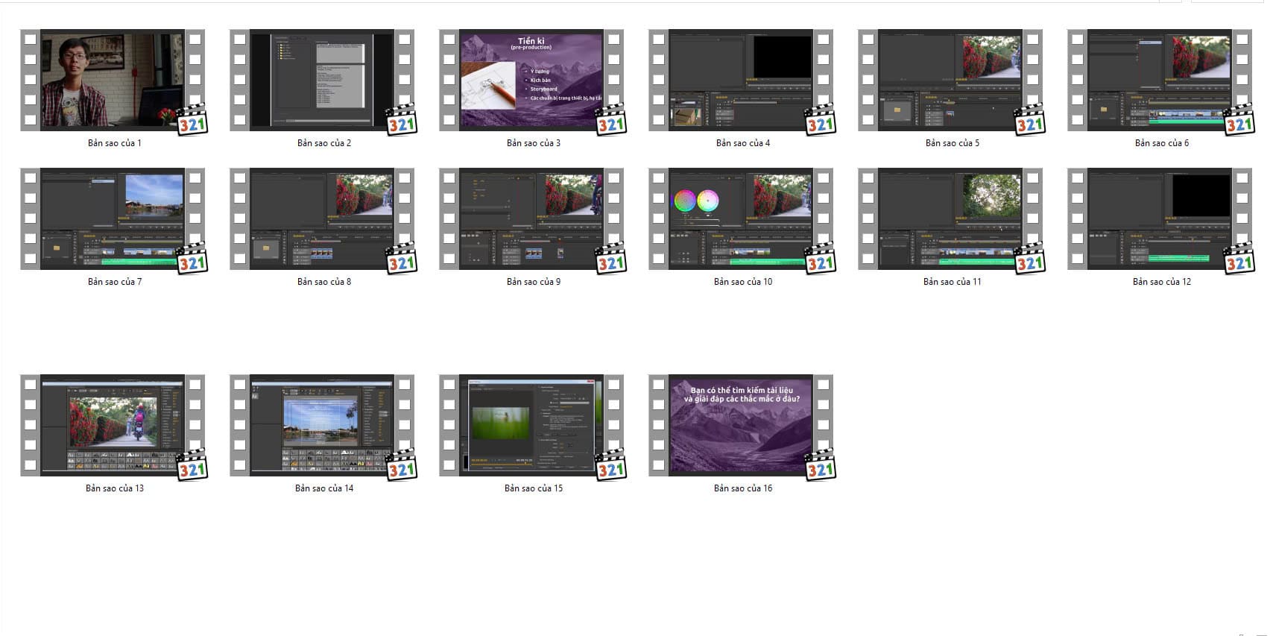Click the file name 'Bản sao của 14'
Image resolution: width=1273 pixels, height=636 pixels.
tap(324, 488)
